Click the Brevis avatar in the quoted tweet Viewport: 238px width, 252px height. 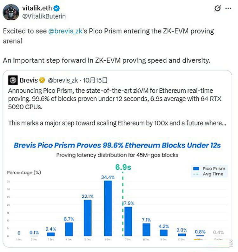coord(13,80)
